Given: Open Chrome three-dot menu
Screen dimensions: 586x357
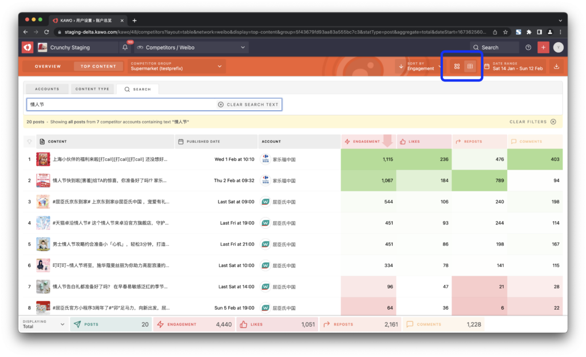Looking at the screenshot, I should 560,32.
